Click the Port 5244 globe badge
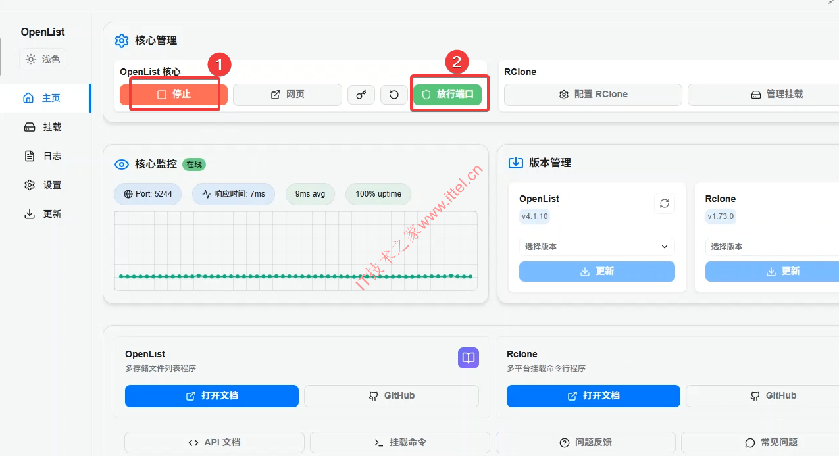This screenshot has height=456, width=839. [x=147, y=194]
